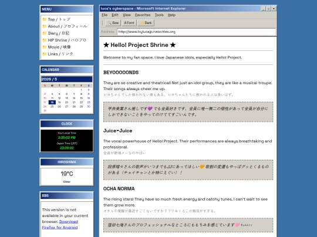Toggle Dark mode with moon button
Image resolution: width=317 pixels, height=237 pixels.
point(146,23)
